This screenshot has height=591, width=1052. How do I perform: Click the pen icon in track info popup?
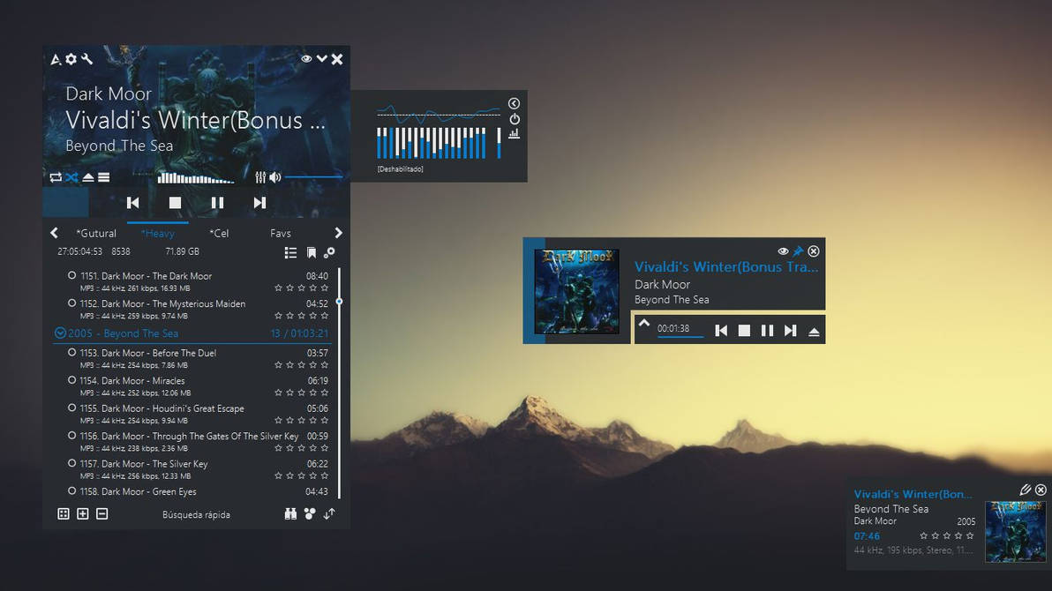pyautogui.click(x=1026, y=490)
